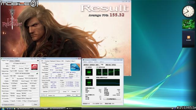
Task: Open the first Task Manager tab (Applications)
Action: [86, 65]
